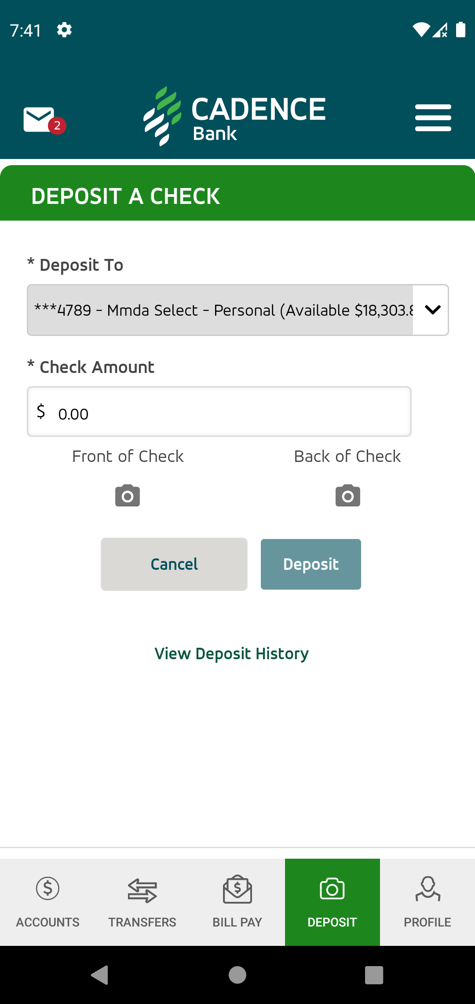Screen dimensions: 475x1004
Task: Tap the Cadence Bank logo
Action: 235,117
